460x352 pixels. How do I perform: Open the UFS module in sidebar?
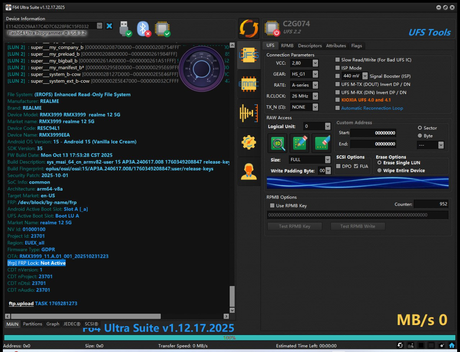point(249,55)
